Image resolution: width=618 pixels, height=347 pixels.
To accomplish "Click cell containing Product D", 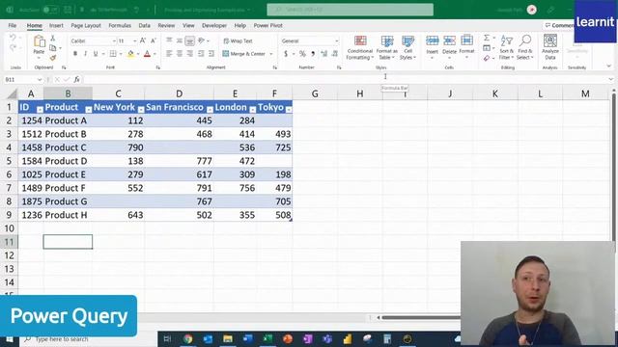I will pos(68,161).
